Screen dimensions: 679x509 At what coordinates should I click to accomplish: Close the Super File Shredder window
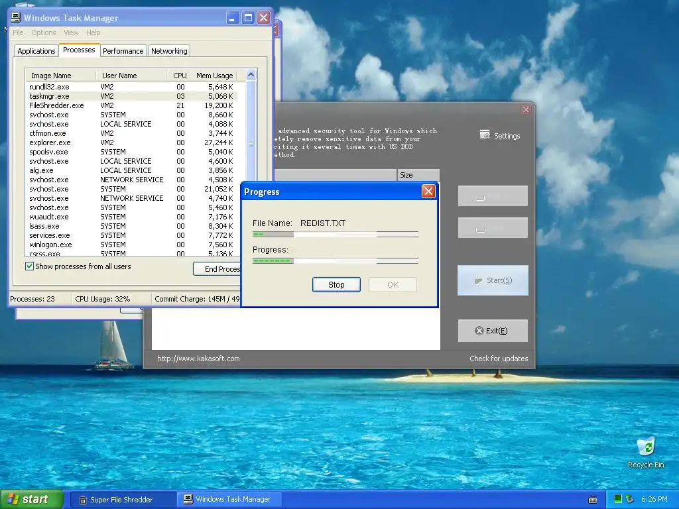tap(526, 109)
